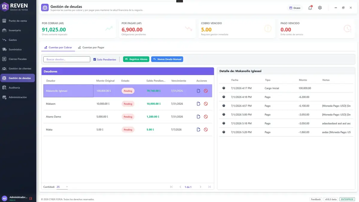The width and height of the screenshot is (359, 202).
Task: Toggle the Solo Pendientes checkbox
Action: point(95,59)
